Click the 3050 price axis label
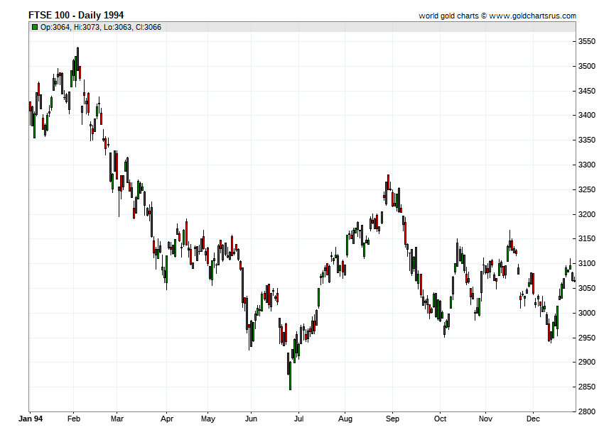The image size is (604, 437). tap(587, 288)
